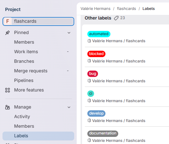Click project path under develop label
Screen dimensions: 169x144
tap(119, 121)
